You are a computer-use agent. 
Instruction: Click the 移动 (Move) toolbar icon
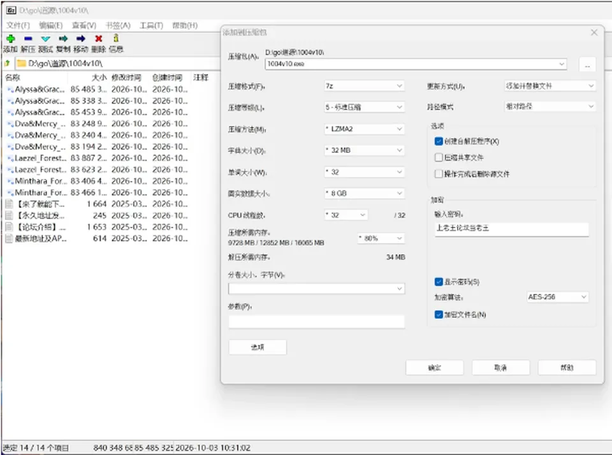coord(81,39)
